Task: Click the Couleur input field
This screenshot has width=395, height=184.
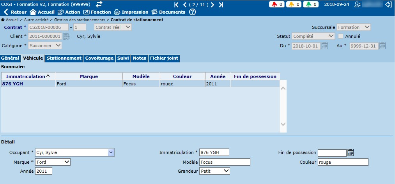Action: (342, 162)
